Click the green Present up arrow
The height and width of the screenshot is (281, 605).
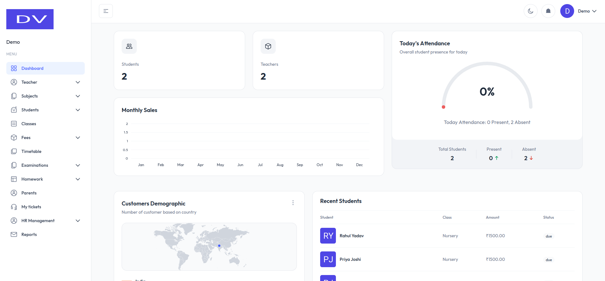497,158
